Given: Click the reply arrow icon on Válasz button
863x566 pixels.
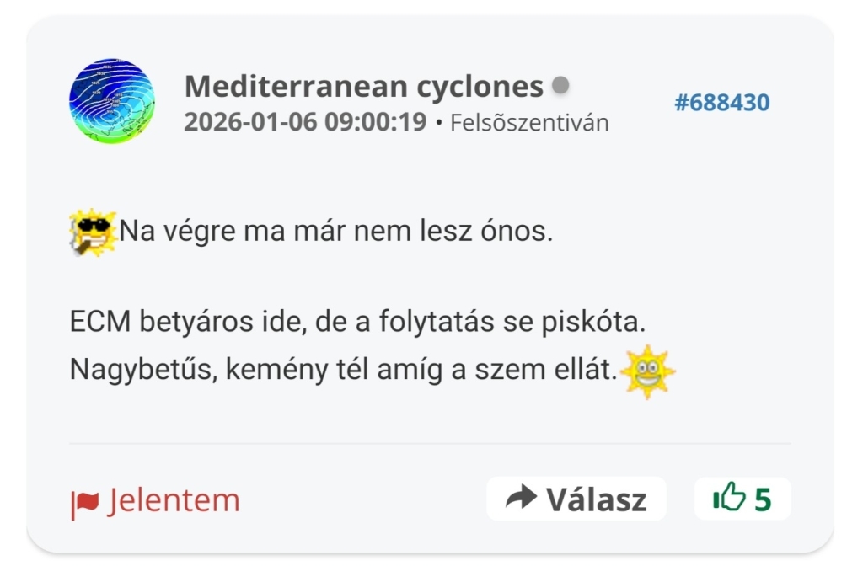Looking at the screenshot, I should pos(523,499).
